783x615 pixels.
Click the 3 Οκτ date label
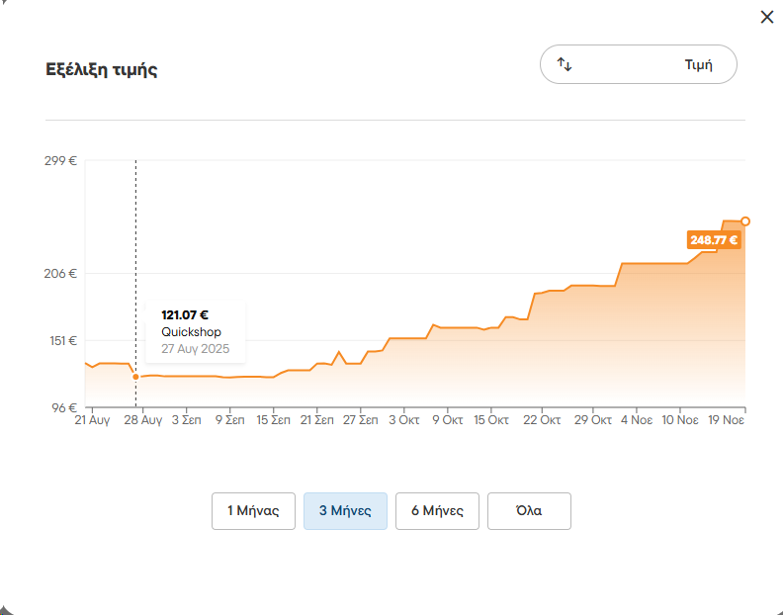(x=404, y=420)
